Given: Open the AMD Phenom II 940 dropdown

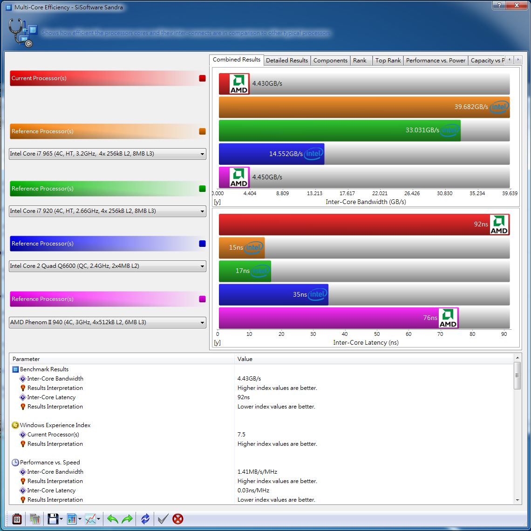Looking at the screenshot, I should tap(202, 322).
